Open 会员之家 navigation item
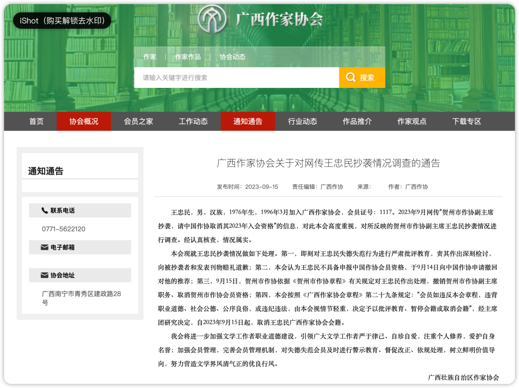Image resolution: width=519 pixels, height=388 pixels. pyautogui.click(x=138, y=121)
